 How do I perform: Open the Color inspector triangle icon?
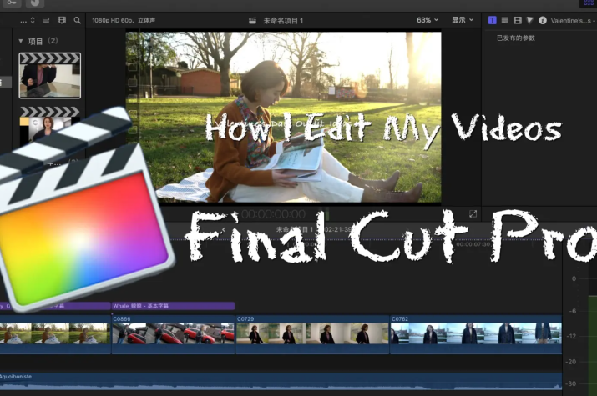(x=529, y=20)
